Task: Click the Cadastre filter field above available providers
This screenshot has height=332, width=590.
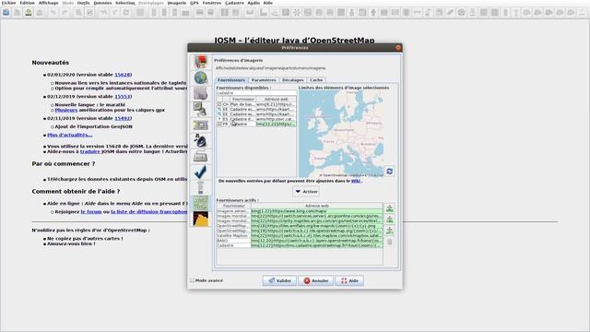Action: coord(256,92)
